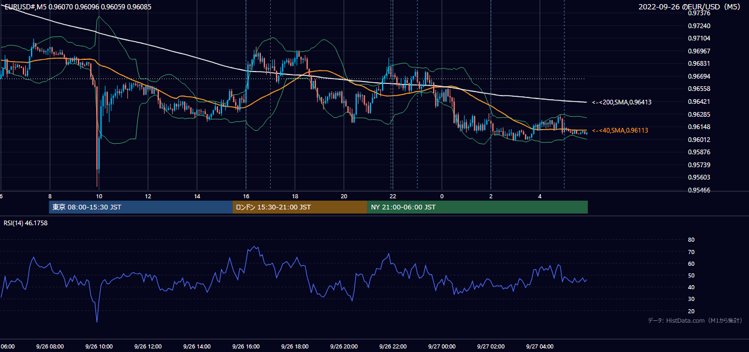Click the 9/26 18:00 date label
Screen dimensions: 749x352
coord(295,347)
